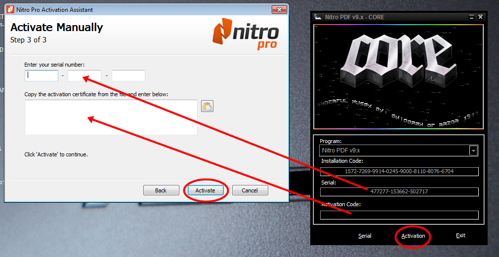Cancel the activation assistant
The image size is (499, 257).
point(250,190)
